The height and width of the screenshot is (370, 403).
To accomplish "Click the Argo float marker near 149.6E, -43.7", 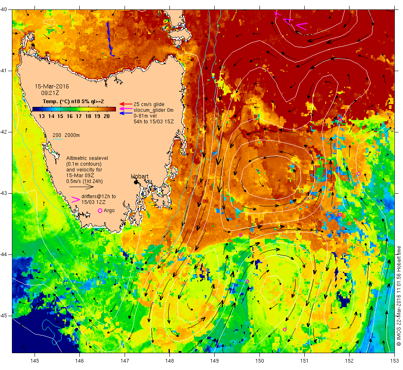I will point(241,235).
